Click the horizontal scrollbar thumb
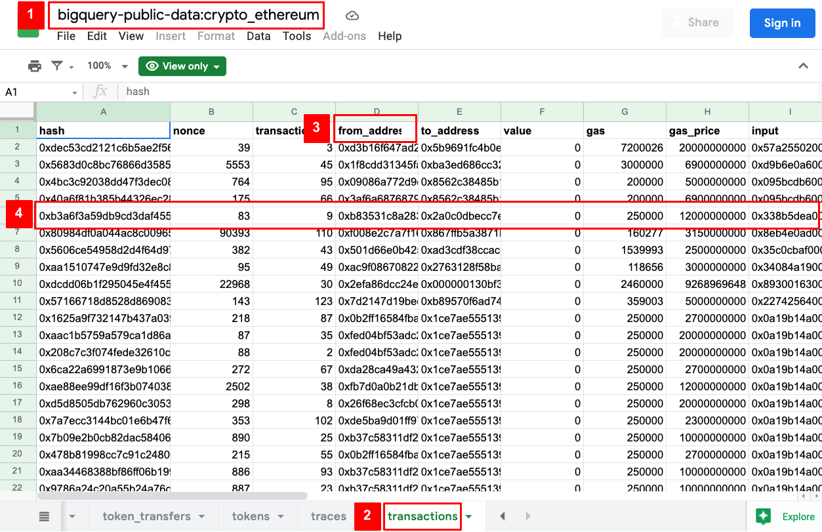Screen dimensions: 822x532 tap(172, 497)
